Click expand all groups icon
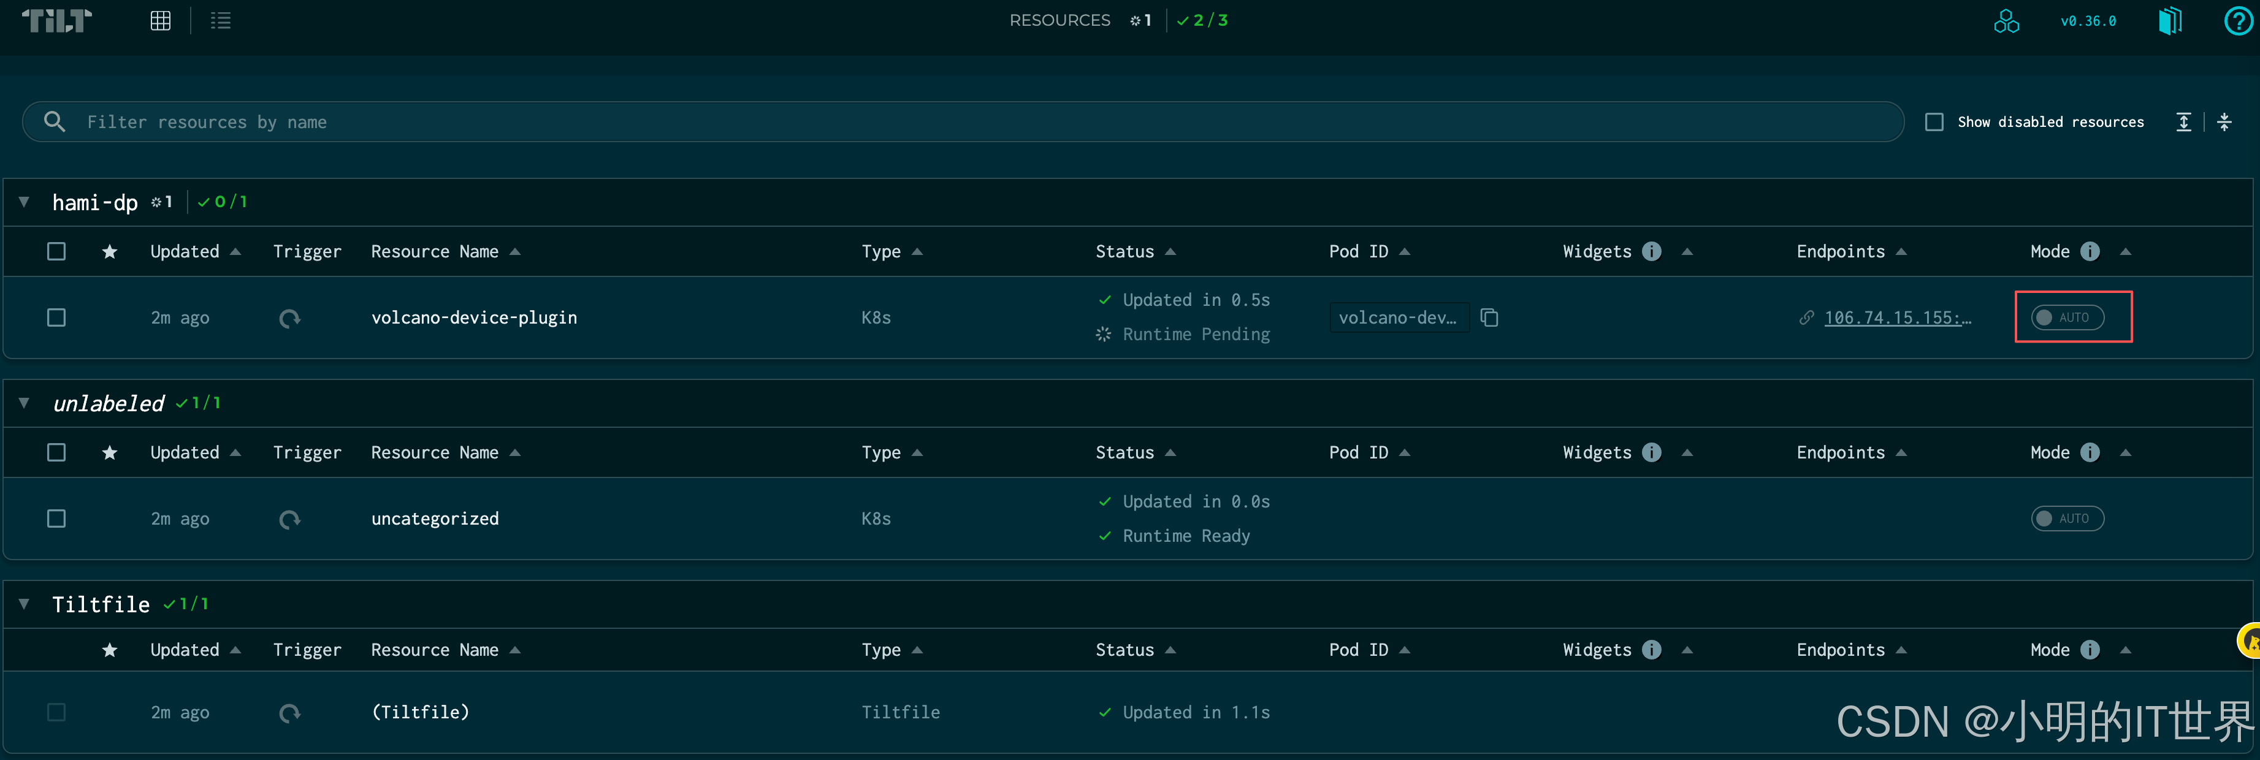The width and height of the screenshot is (2260, 760). 2184,122
